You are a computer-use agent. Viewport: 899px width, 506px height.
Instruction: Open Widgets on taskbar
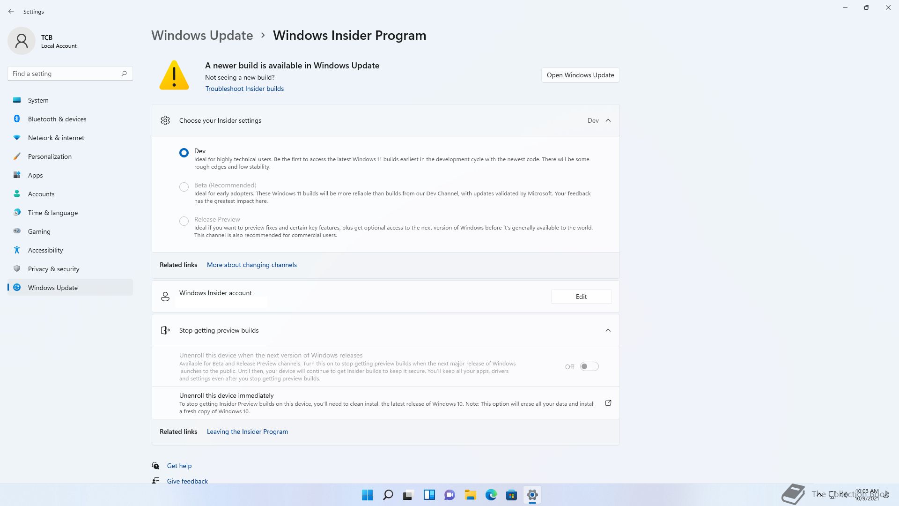pyautogui.click(x=429, y=495)
